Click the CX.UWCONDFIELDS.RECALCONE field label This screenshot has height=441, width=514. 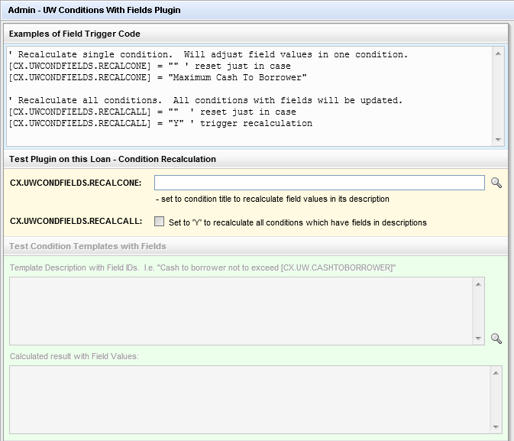(x=76, y=183)
